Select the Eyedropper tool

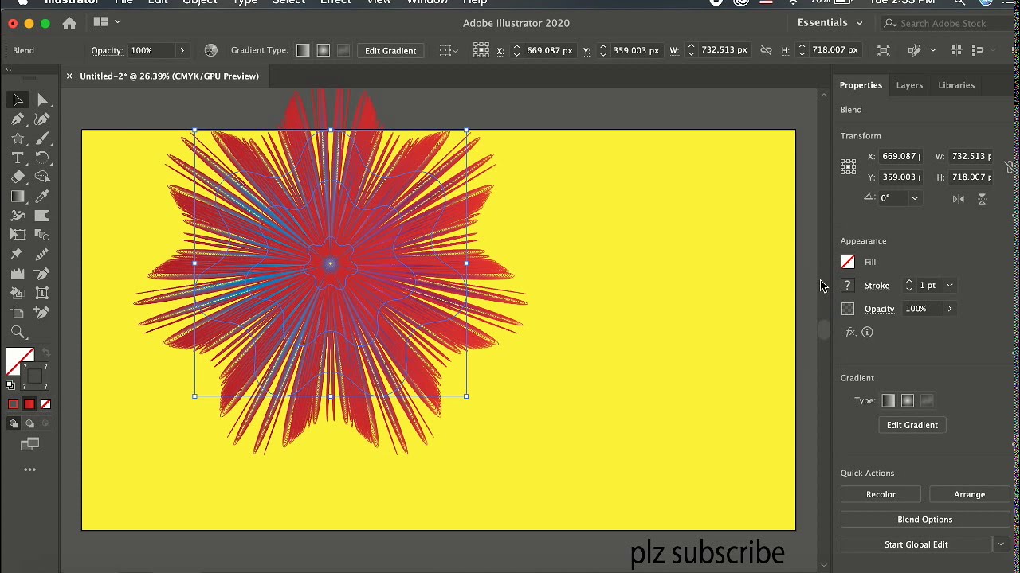coord(43,197)
